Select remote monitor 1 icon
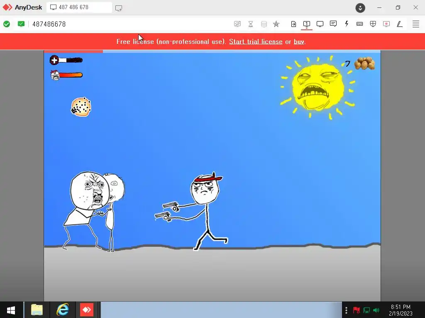 coord(307,24)
